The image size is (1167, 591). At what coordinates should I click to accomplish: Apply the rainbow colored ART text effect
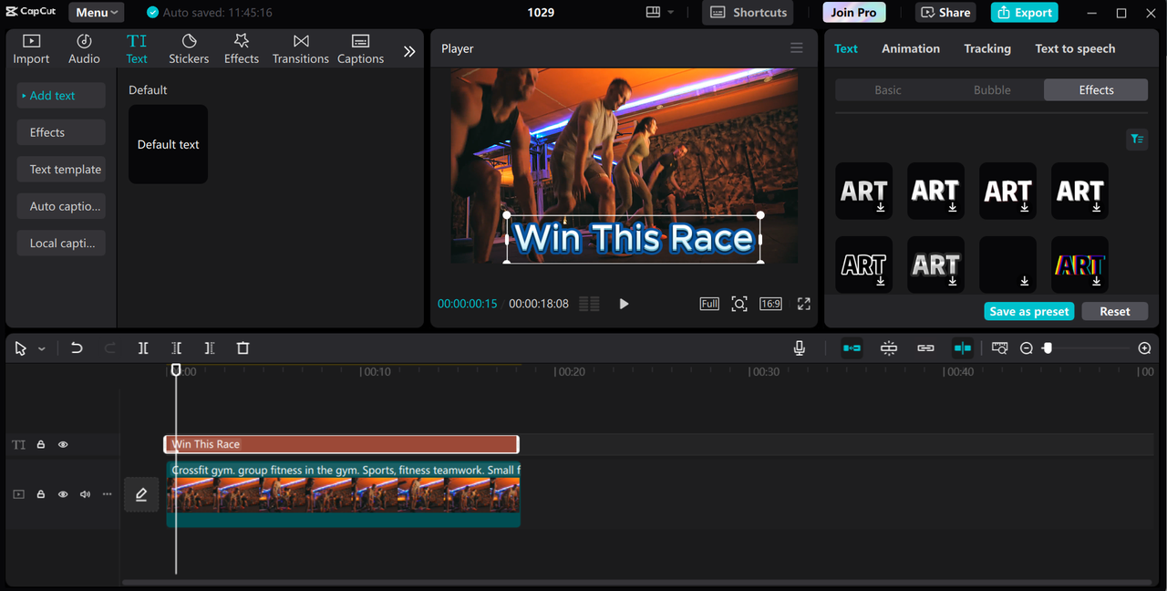(1079, 265)
